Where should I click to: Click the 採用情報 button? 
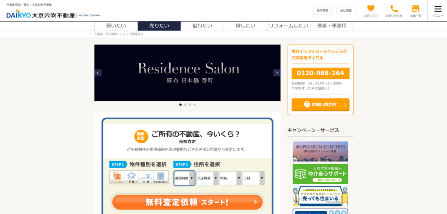[323, 10]
